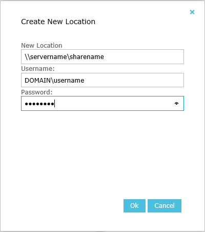This screenshot has width=205, height=232.
Task: Click the leading double backslash in path
Action: [27, 57]
